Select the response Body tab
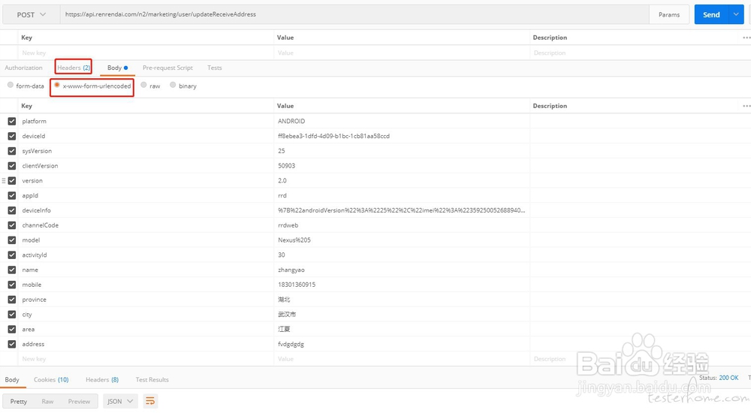 [x=12, y=379]
